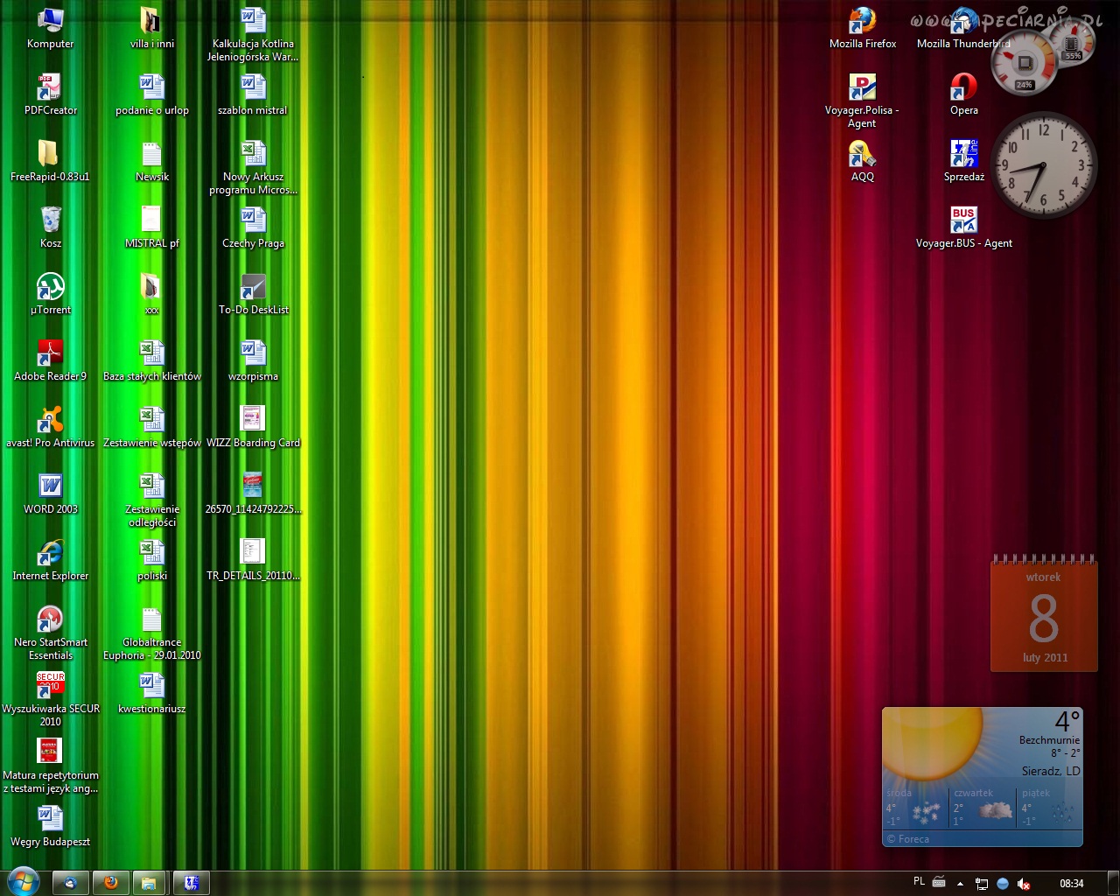The height and width of the screenshot is (896, 1120).
Task: Open the Kosz recycle bin
Action: (51, 221)
